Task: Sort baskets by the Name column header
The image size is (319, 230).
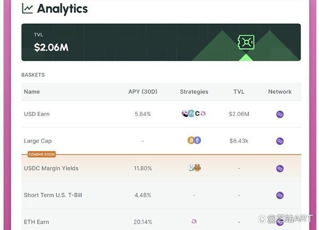Action: click(x=32, y=92)
